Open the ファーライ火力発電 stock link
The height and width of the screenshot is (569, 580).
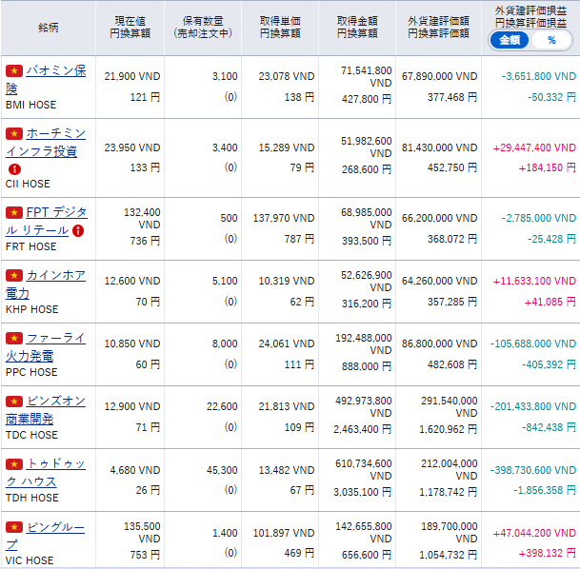click(x=55, y=339)
